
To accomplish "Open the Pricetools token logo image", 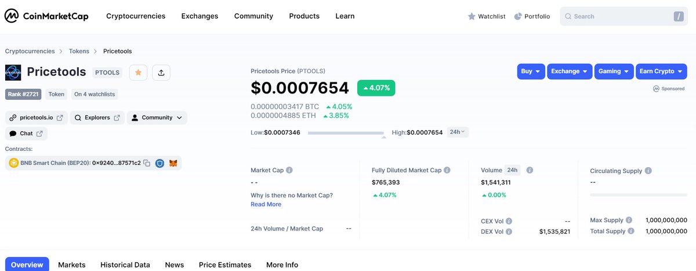I will pos(13,73).
